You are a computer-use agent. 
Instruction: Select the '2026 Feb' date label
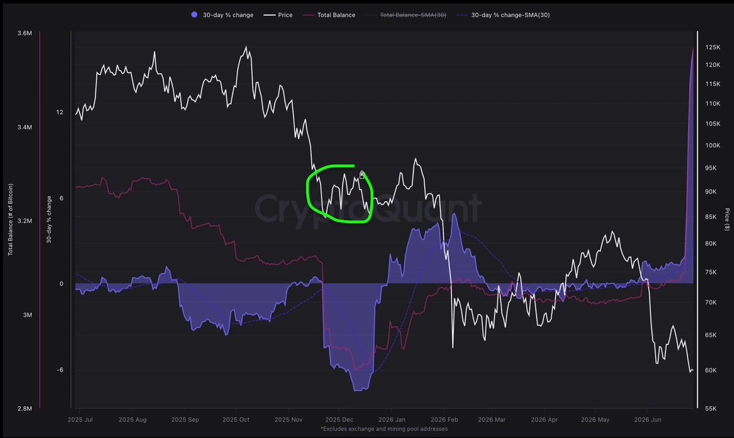coord(445,420)
